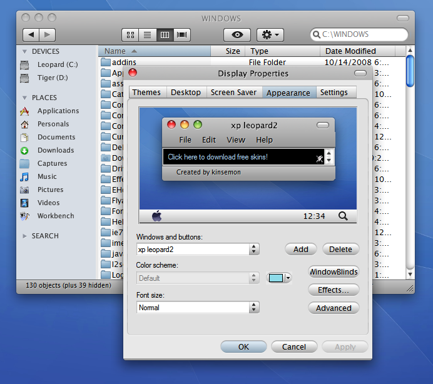Open Applications in the sidebar

[49, 111]
